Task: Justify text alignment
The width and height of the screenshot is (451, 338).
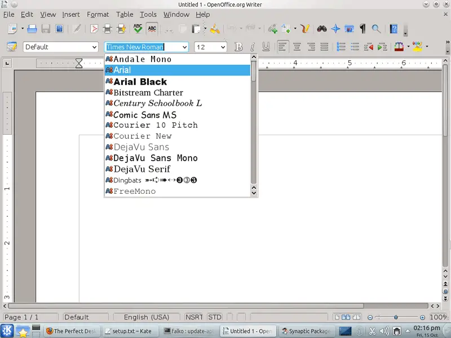Action: click(325, 47)
